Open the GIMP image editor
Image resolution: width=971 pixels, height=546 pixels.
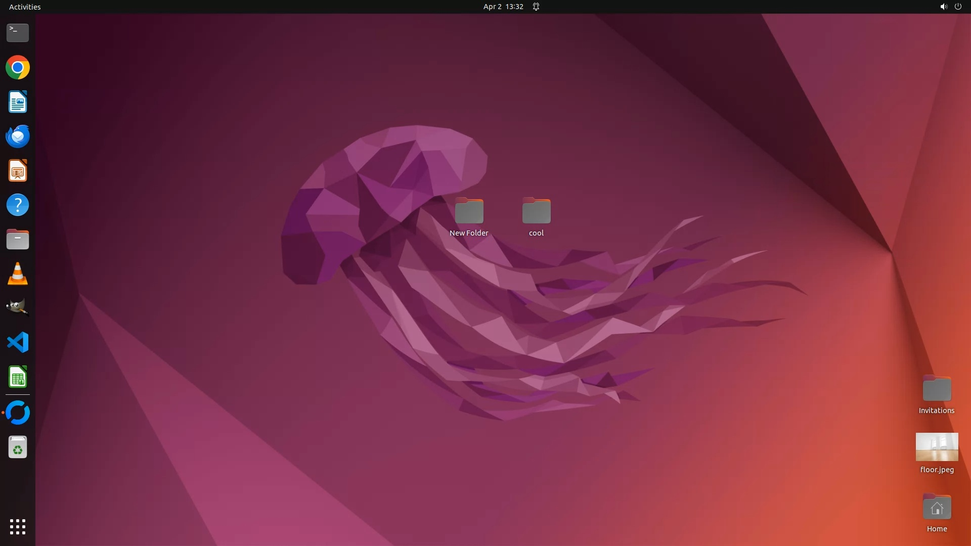click(x=18, y=307)
